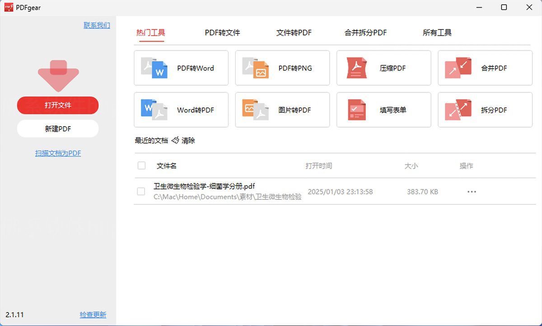Click the PDFgear logo in titlebar
Screen dimensions: 542x326
8,7
